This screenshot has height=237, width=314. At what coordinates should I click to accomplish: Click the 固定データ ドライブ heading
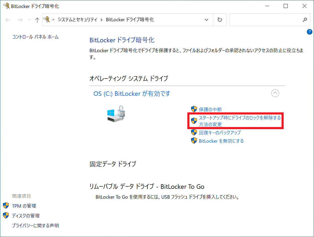[x=113, y=164]
